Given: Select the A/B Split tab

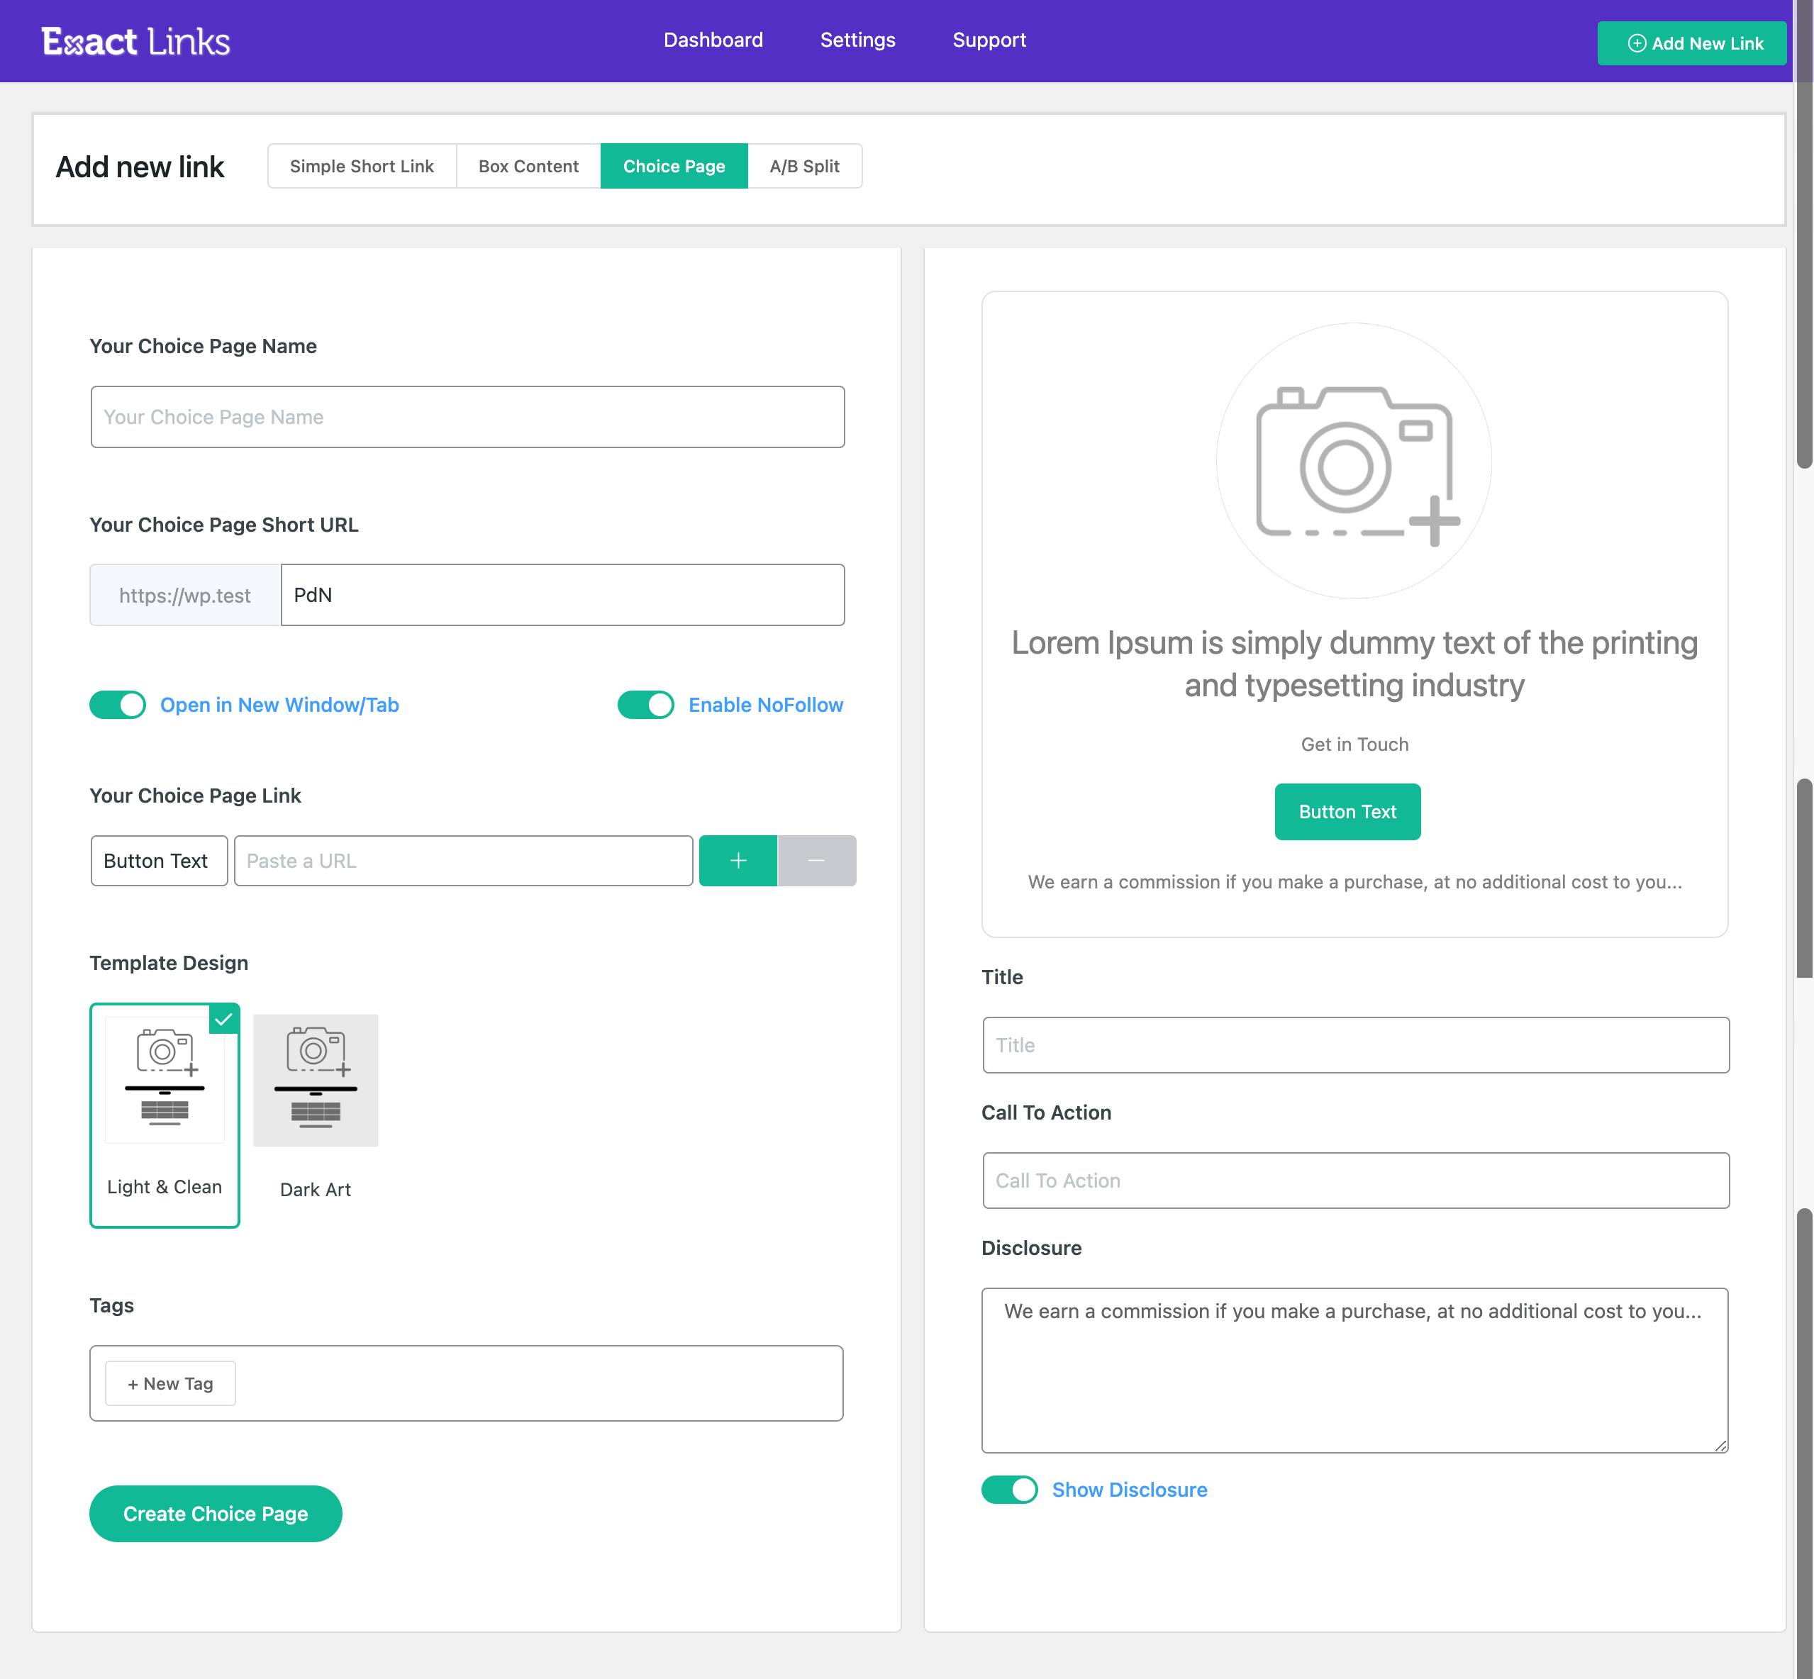Looking at the screenshot, I should [804, 166].
